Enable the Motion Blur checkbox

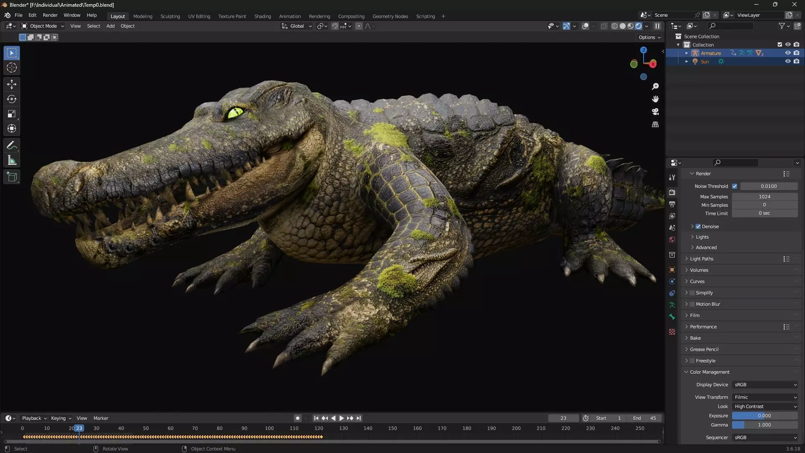click(692, 304)
